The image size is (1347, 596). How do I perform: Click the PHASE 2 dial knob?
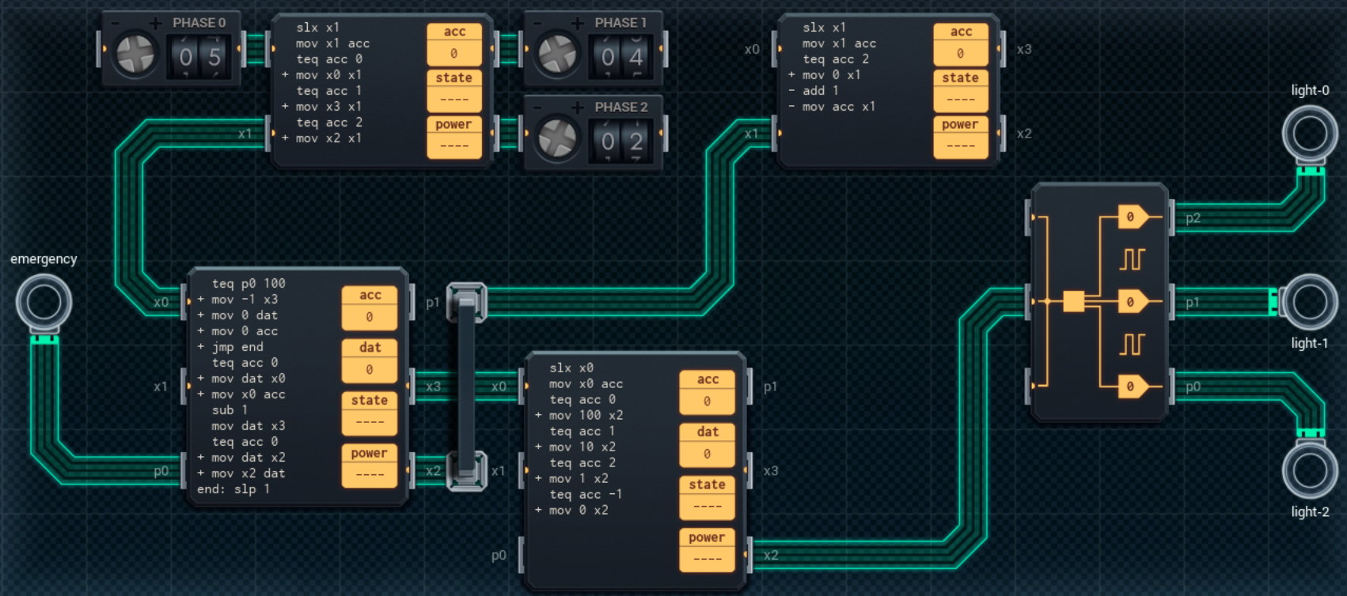(557, 139)
